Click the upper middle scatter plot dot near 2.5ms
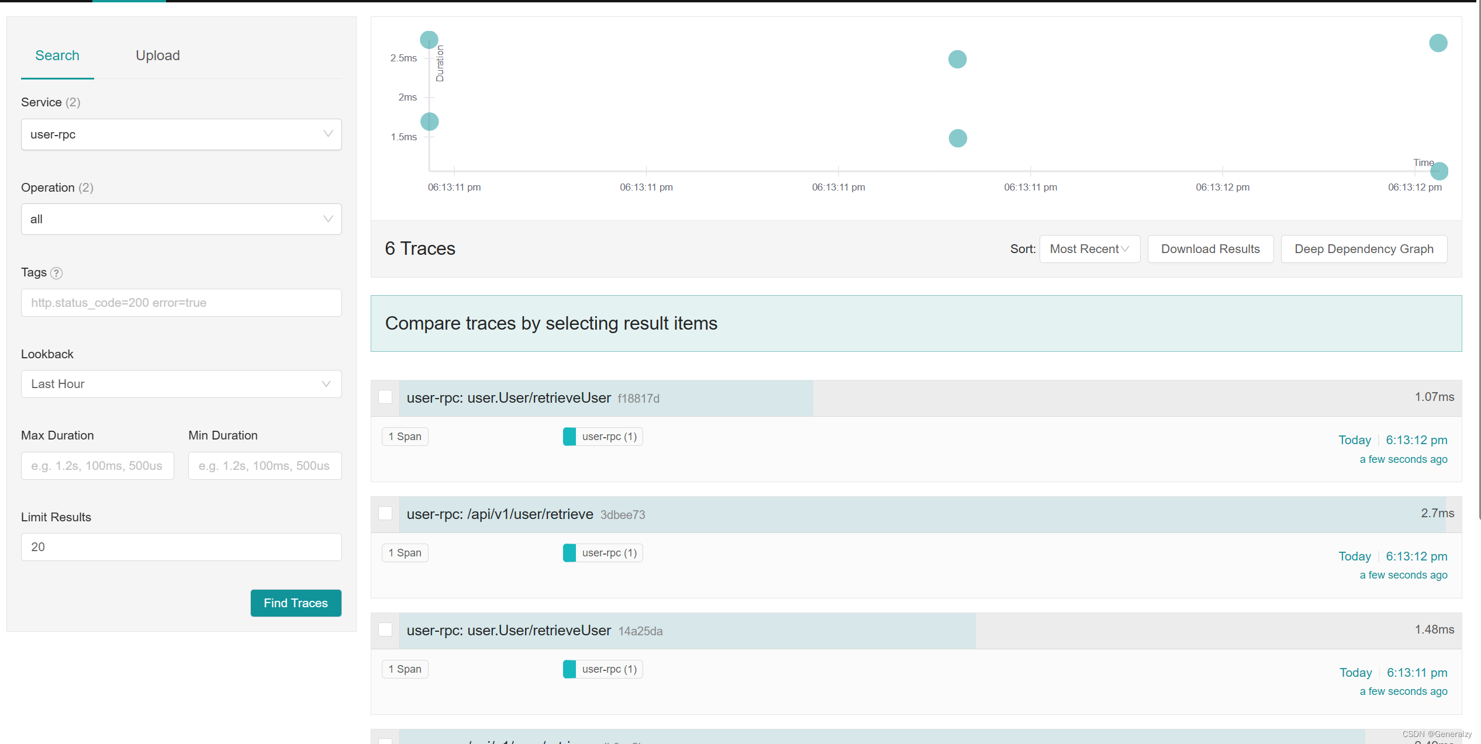This screenshot has width=1481, height=744. pos(957,59)
